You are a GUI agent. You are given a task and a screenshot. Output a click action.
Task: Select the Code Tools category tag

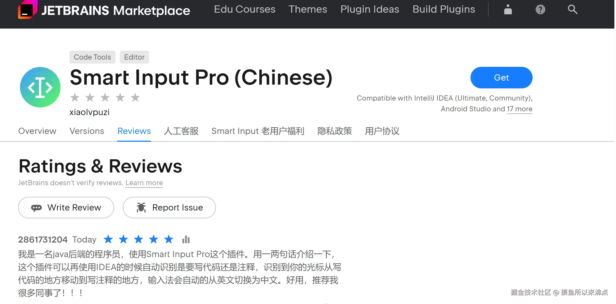(92, 57)
